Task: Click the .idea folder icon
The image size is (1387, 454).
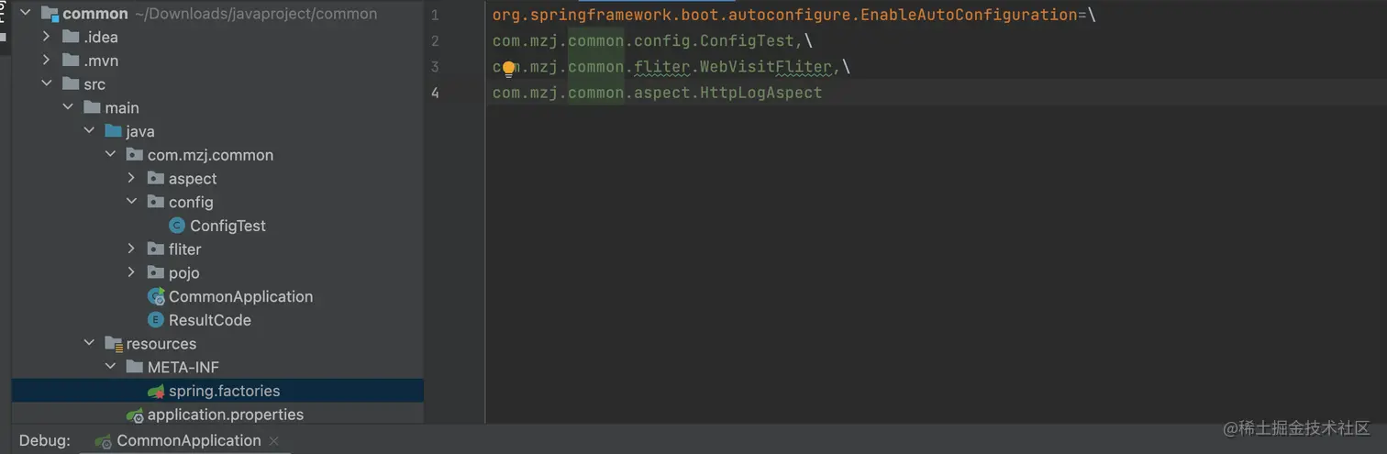Action: 71,38
